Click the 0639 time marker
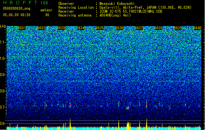Image resolution: width=205 pixels, height=130 pixels. [178, 28]
